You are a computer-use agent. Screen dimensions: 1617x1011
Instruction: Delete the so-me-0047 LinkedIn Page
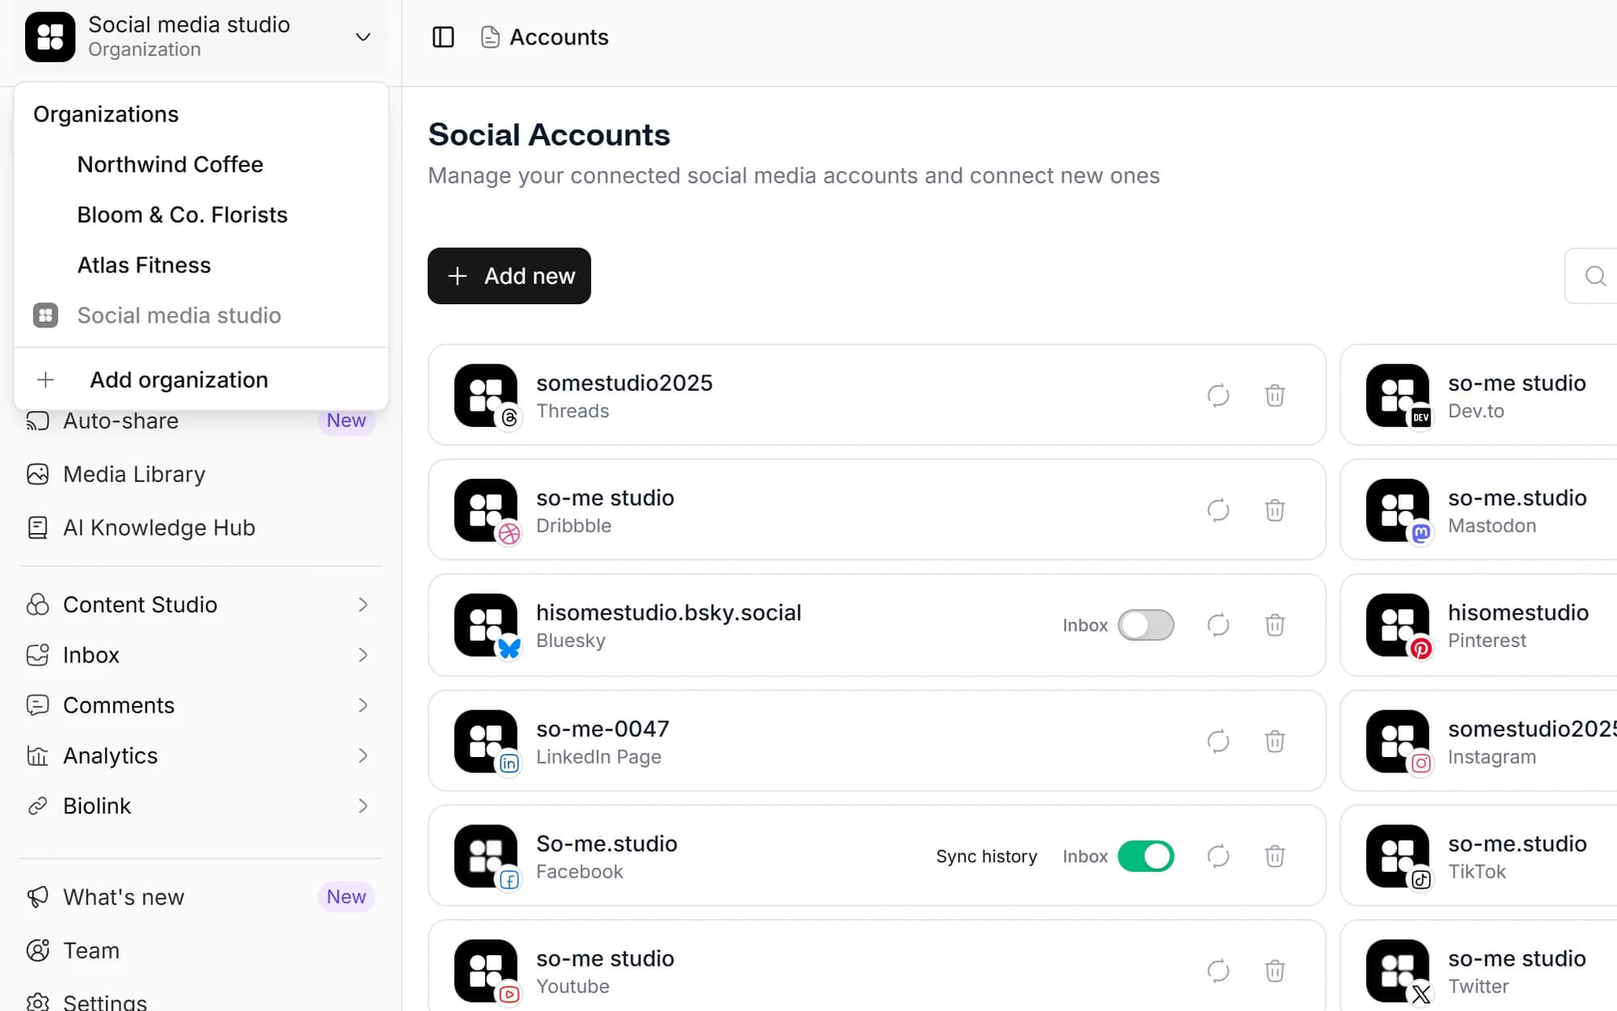[1275, 742]
